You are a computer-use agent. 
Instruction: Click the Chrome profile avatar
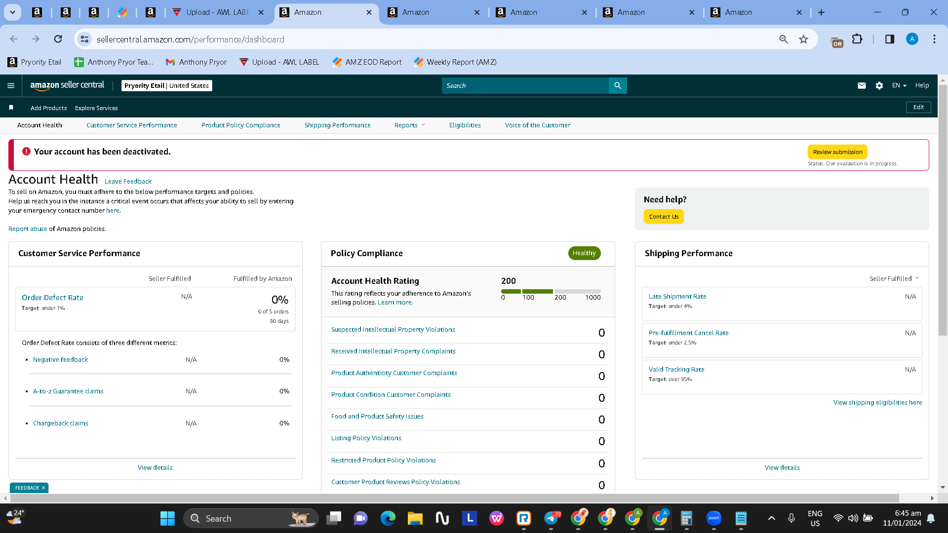(912, 39)
